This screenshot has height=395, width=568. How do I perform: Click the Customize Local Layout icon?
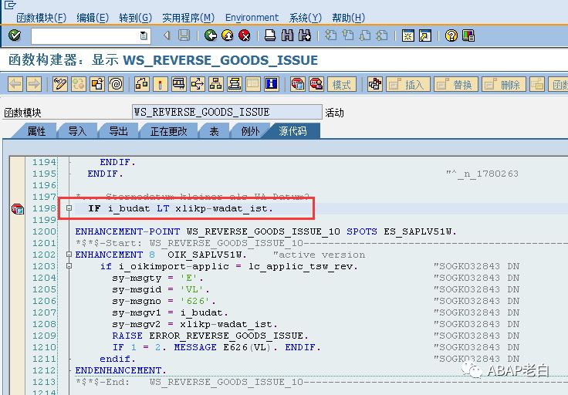pyautogui.click(x=468, y=35)
